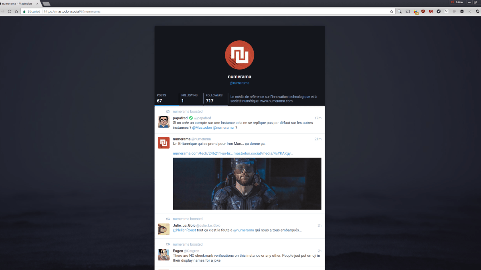
Task: Open the Wikipedia W extension
Action: click(x=447, y=12)
